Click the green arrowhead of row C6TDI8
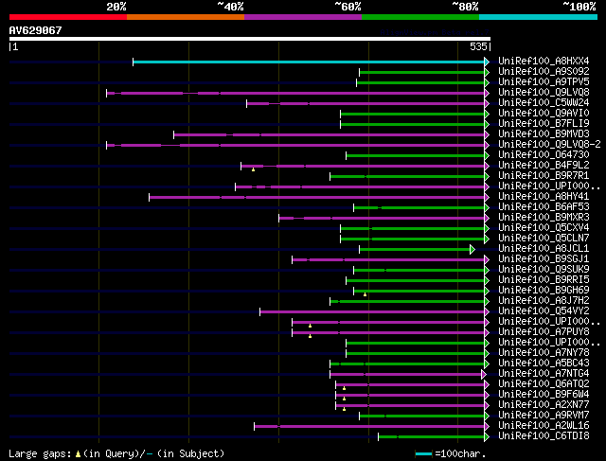Viewport: 606px width, 461px height. [487, 437]
